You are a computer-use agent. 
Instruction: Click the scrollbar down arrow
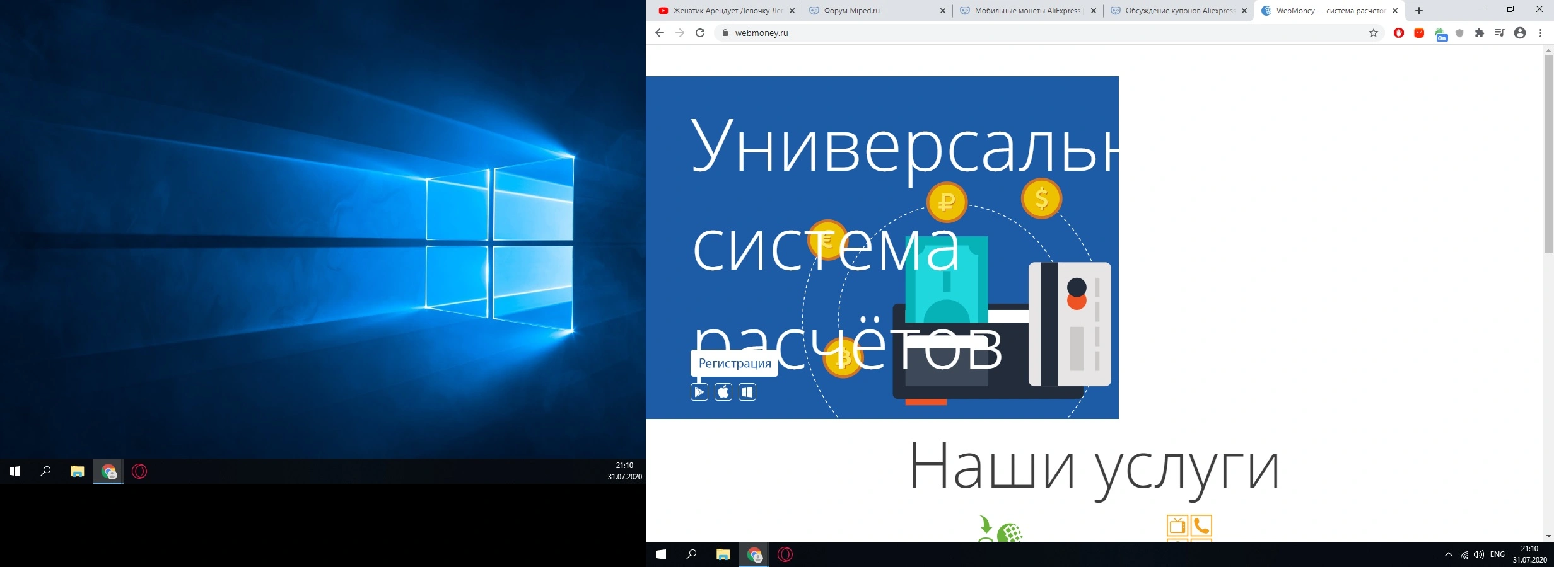(1548, 536)
